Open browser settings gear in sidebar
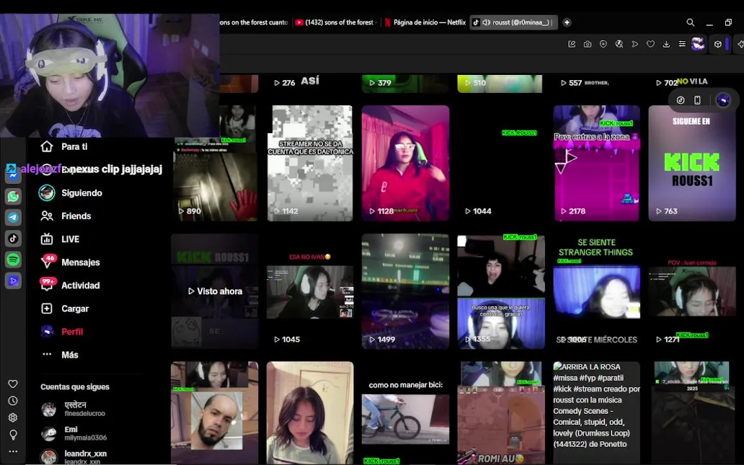The image size is (744, 465). click(14, 418)
